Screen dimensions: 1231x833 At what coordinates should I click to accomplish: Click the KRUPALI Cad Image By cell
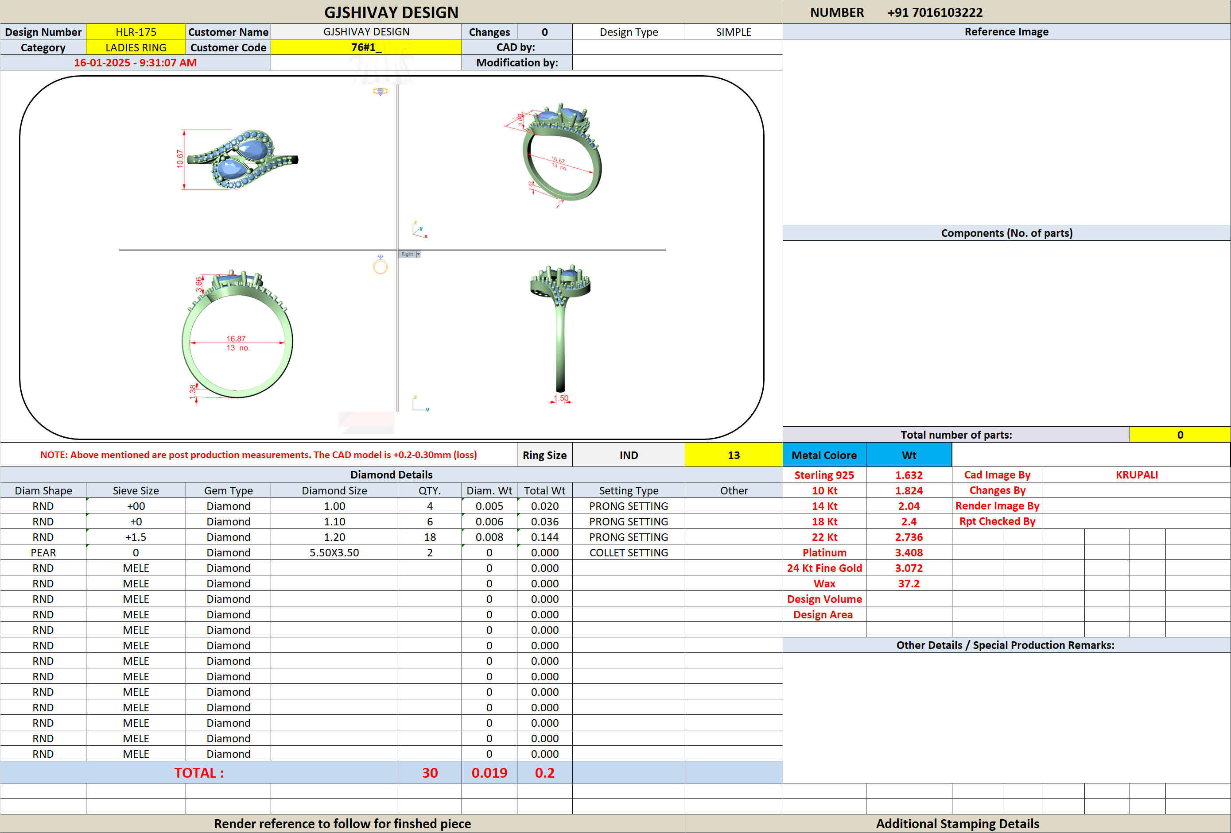(x=1137, y=475)
